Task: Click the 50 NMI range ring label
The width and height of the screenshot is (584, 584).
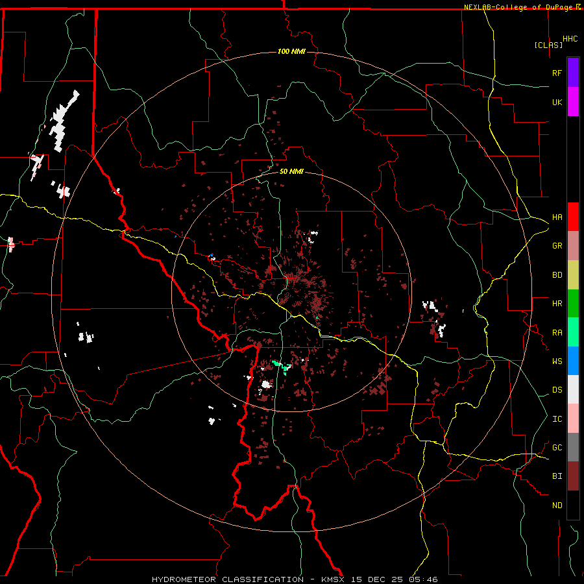Action: click(x=291, y=171)
